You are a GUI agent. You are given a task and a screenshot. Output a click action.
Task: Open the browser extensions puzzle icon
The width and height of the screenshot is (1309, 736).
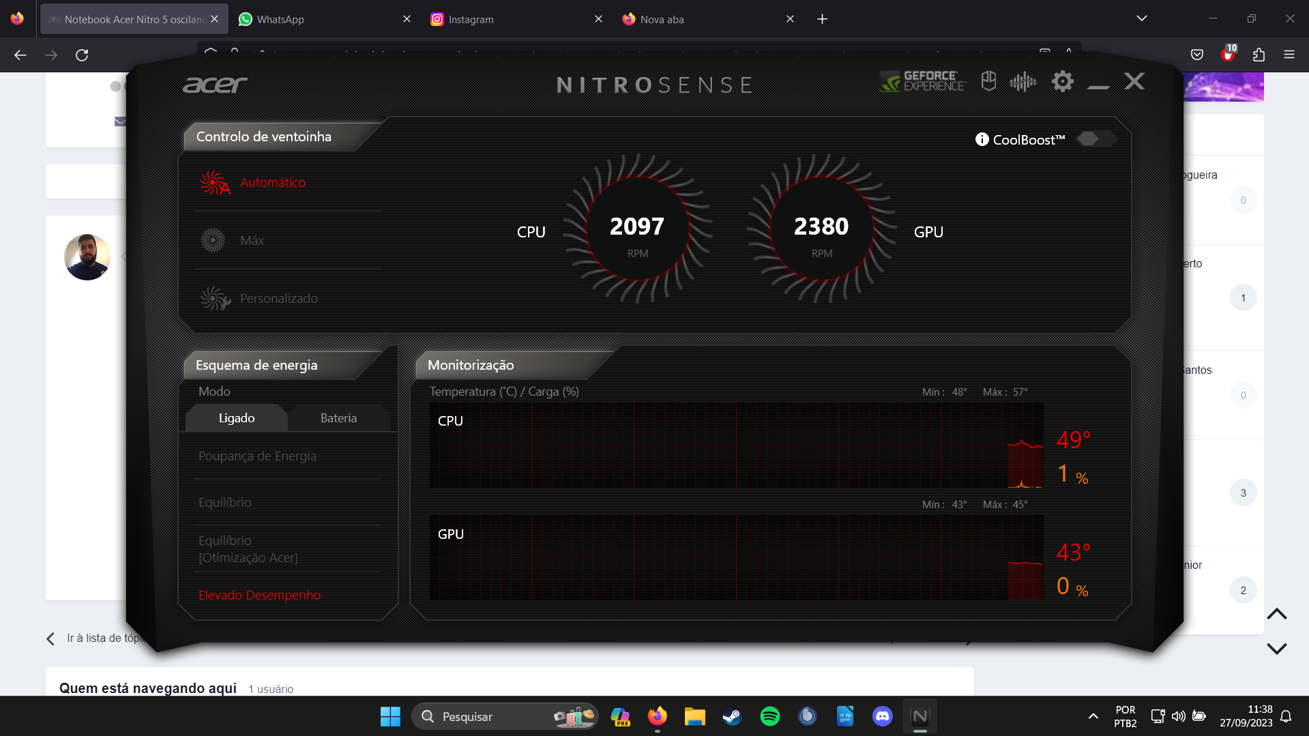(1259, 55)
